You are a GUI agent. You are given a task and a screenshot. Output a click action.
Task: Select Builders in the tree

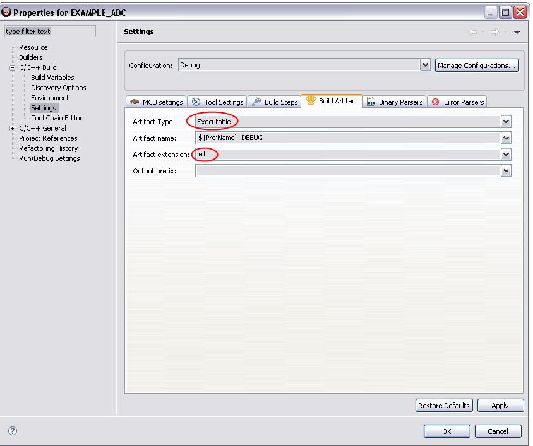(x=30, y=57)
